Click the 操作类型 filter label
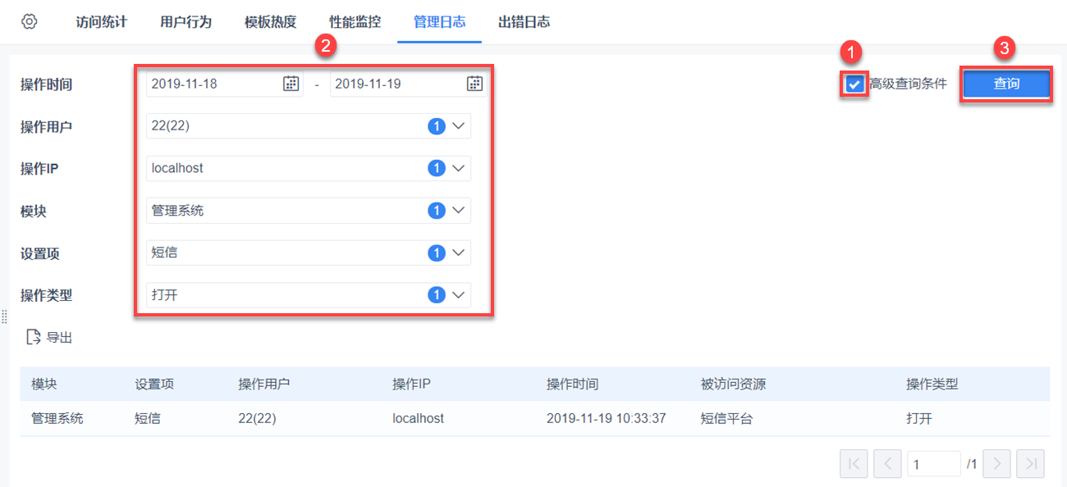Screen dimensions: 1067x487 (47, 295)
